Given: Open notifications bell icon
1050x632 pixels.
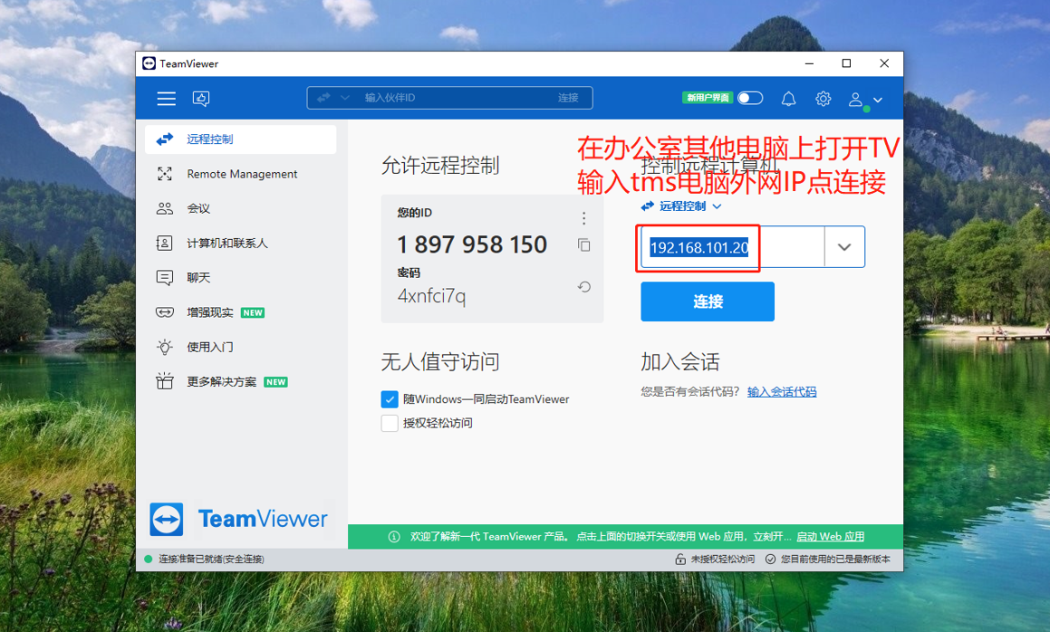Looking at the screenshot, I should click(789, 99).
